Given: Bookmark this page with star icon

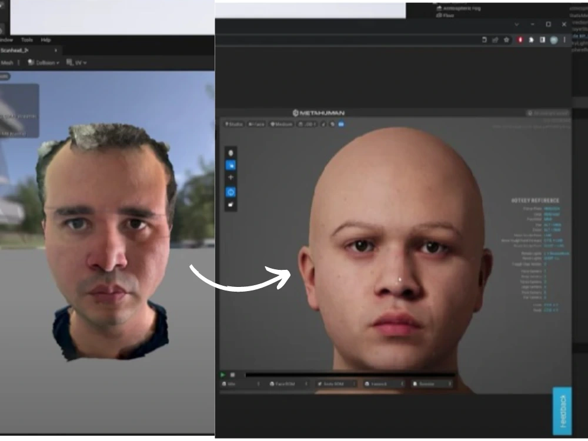Looking at the screenshot, I should (507, 40).
